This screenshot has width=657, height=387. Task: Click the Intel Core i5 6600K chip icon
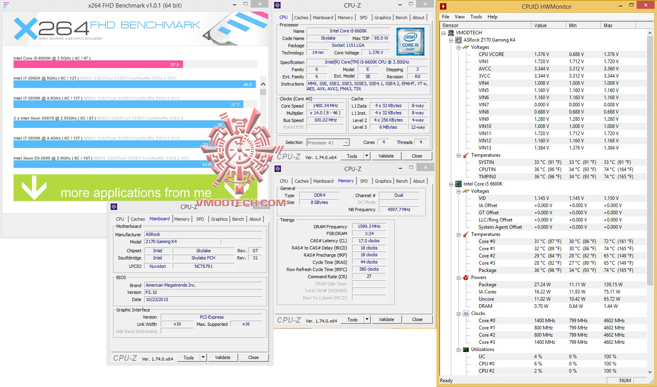click(x=458, y=184)
